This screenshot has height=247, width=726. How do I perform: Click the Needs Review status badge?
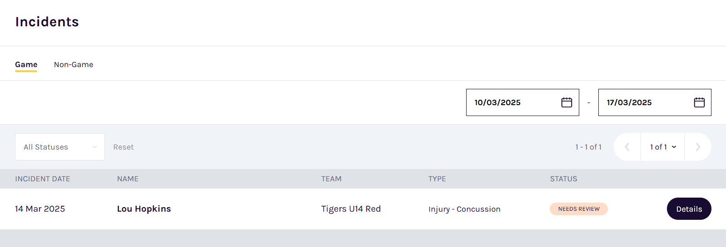click(x=578, y=209)
